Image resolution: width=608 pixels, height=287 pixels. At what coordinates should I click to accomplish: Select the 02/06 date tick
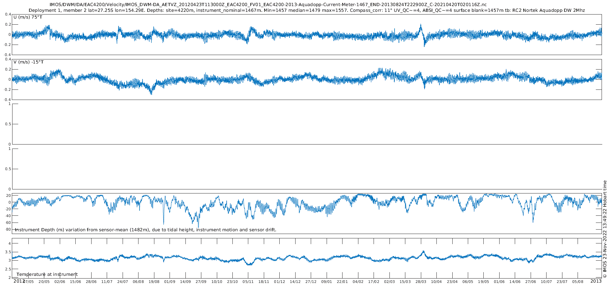tap(60, 282)
